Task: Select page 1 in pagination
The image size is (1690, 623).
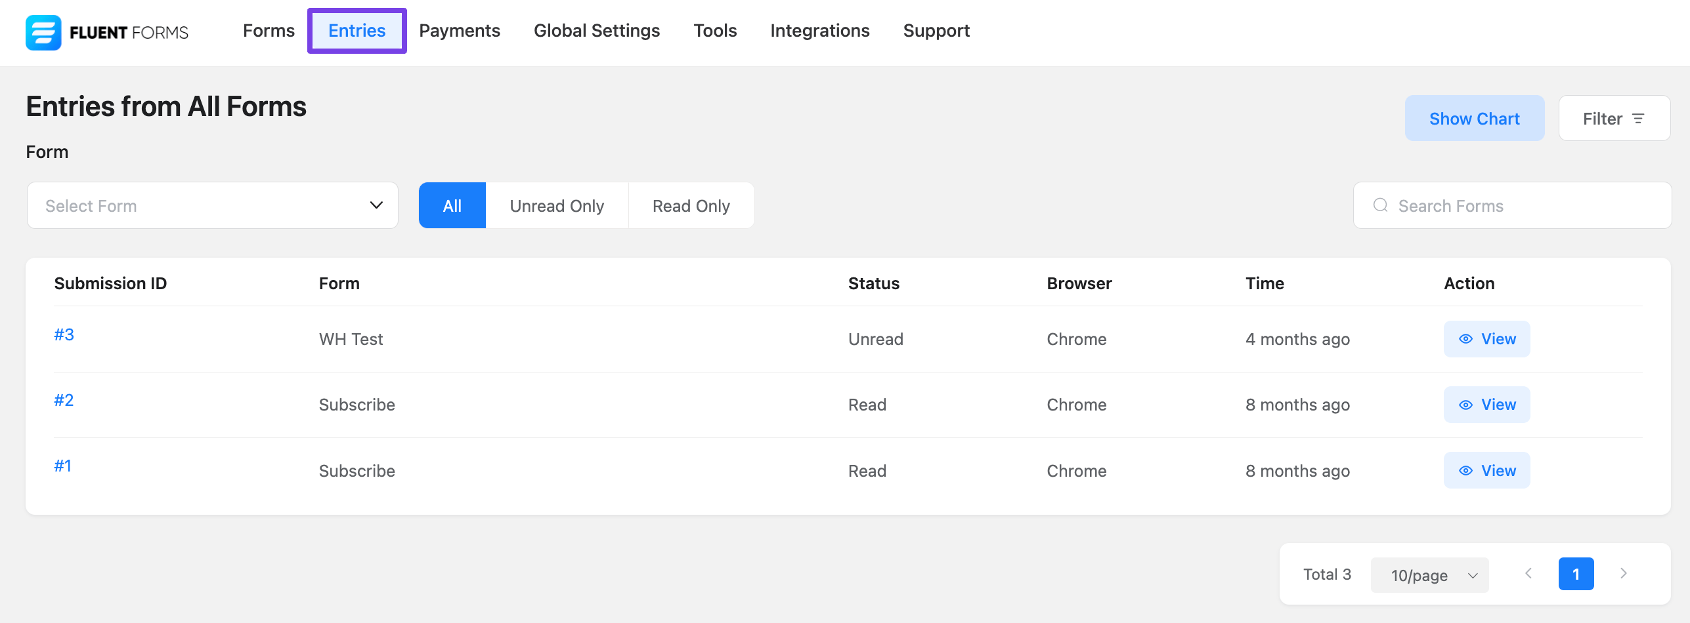Action: click(1576, 574)
